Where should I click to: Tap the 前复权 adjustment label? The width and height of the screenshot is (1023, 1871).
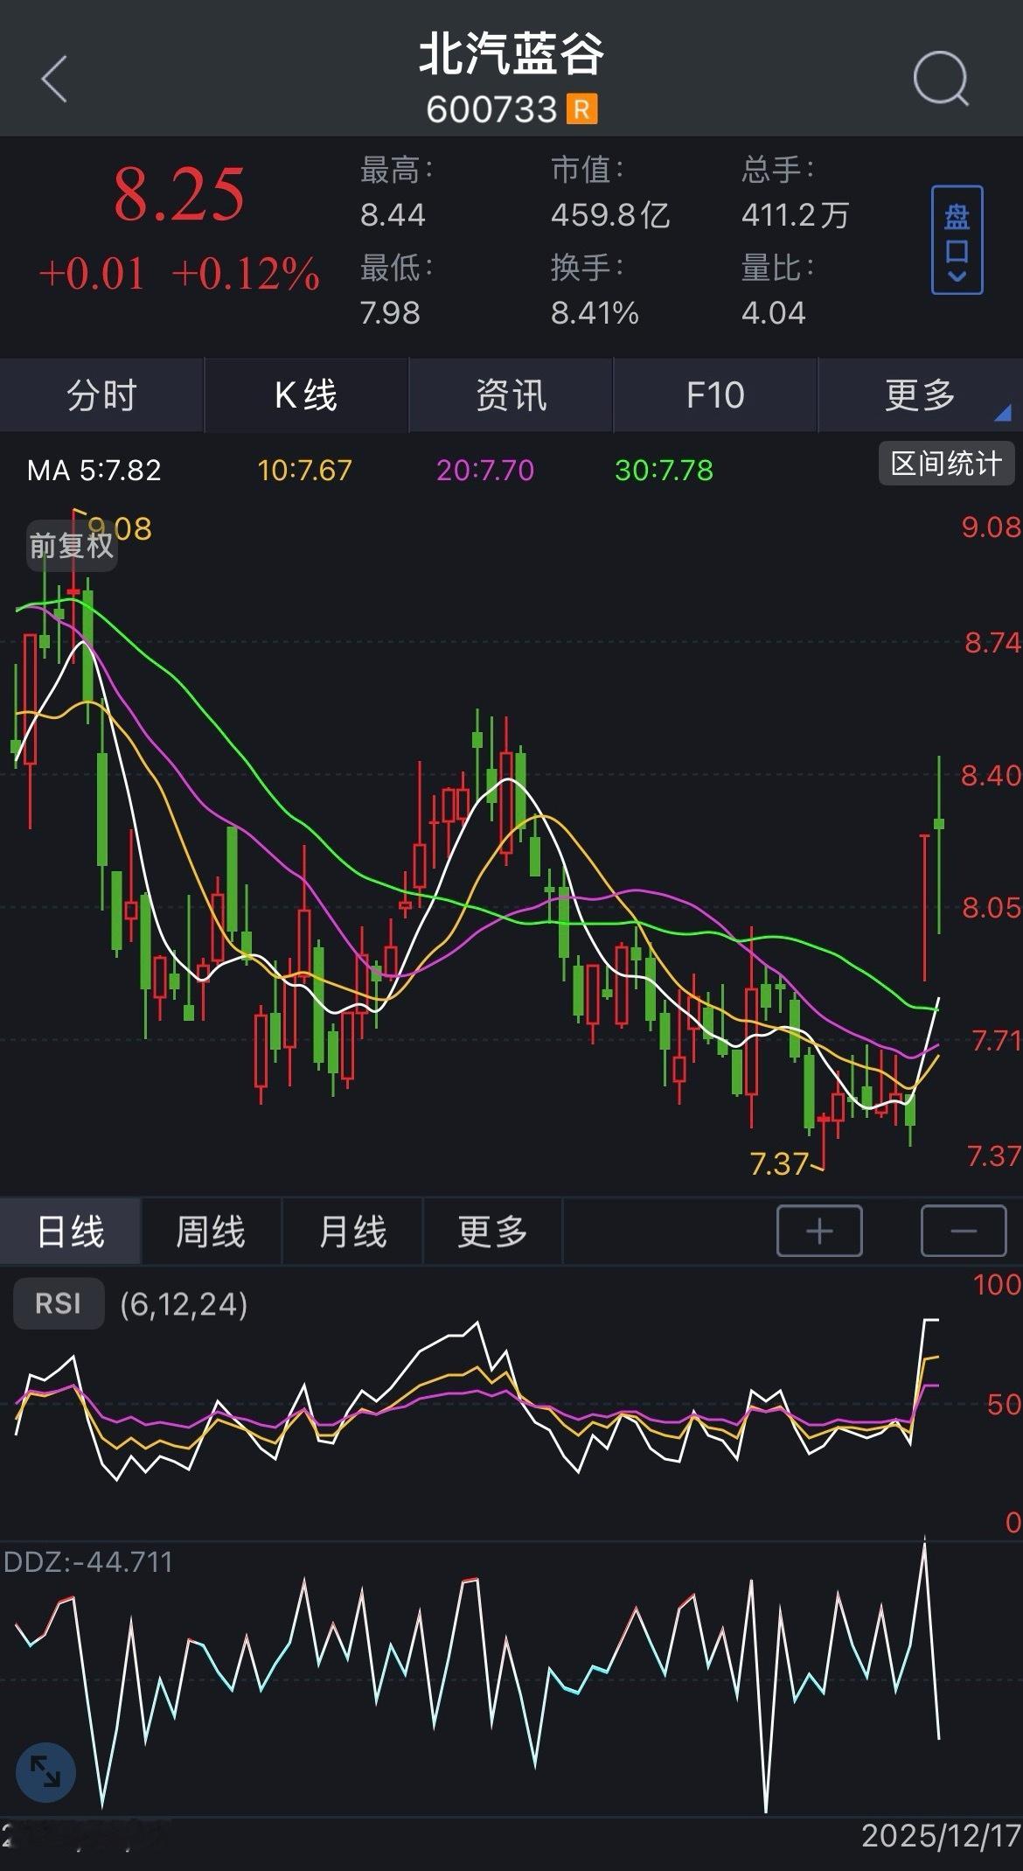(72, 546)
